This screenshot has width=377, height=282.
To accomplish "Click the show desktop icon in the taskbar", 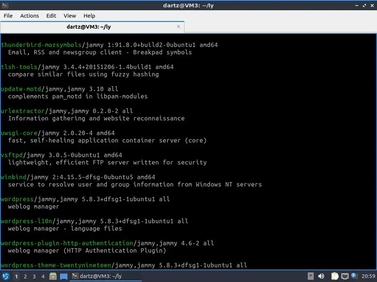I will (64, 276).
